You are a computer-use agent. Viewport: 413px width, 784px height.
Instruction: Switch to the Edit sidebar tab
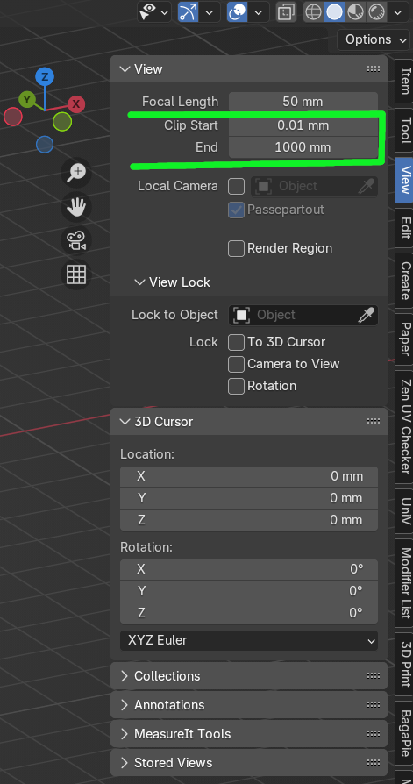[405, 228]
